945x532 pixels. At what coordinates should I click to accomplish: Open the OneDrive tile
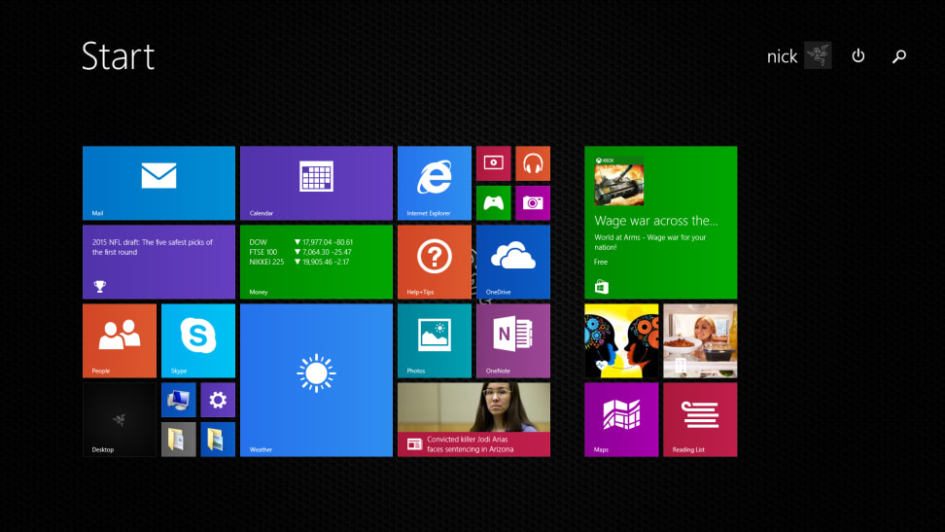point(513,262)
